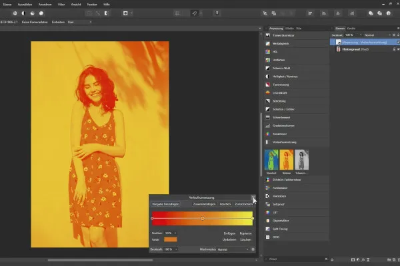Click the Zurücksetzen button
Image resolution: width=400 pixels, height=266 pixels.
coord(244,204)
